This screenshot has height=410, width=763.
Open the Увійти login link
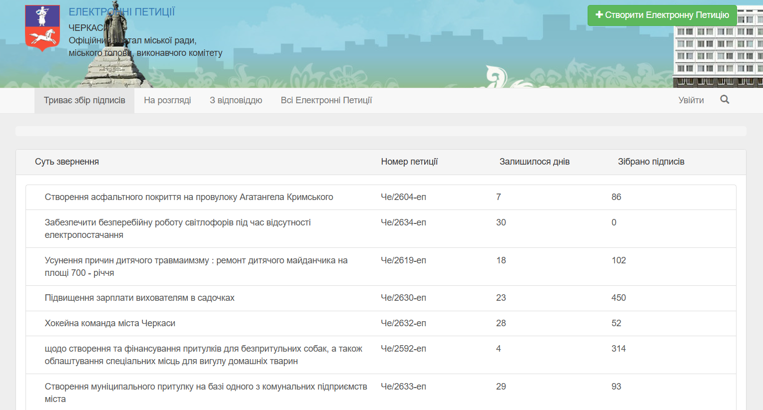click(691, 100)
